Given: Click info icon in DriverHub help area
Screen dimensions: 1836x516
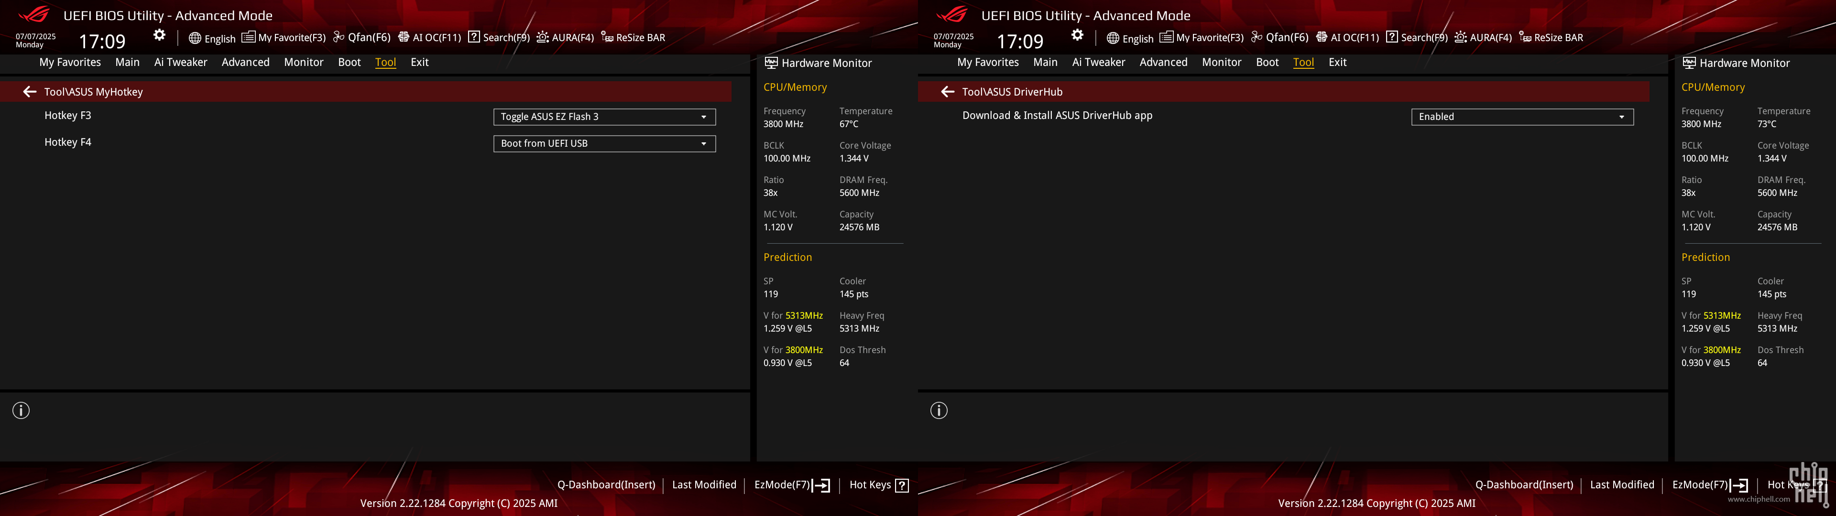Looking at the screenshot, I should [x=940, y=410].
